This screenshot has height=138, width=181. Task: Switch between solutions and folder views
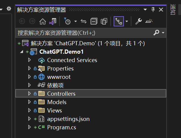53,21
